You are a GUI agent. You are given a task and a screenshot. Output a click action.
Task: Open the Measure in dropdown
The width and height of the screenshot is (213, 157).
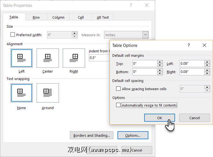pos(145,35)
